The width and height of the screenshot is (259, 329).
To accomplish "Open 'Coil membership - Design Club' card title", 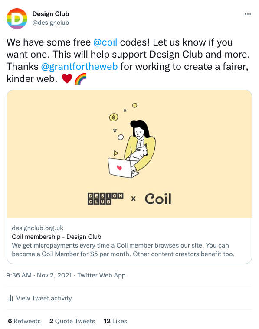I will (x=56, y=237).
